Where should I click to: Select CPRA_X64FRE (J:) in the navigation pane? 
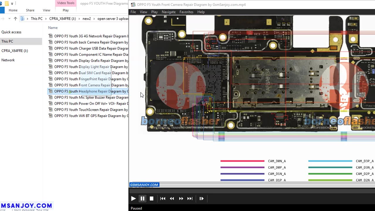pos(15,51)
